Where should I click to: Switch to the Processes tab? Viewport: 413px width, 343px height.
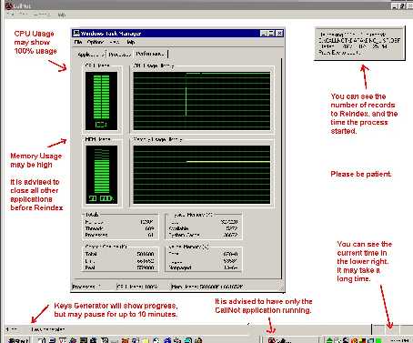point(119,55)
